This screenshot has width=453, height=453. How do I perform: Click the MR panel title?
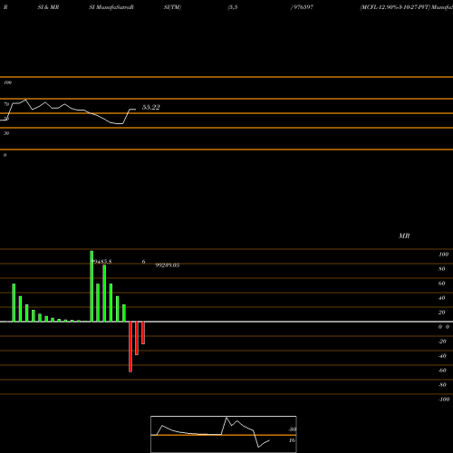click(404, 236)
